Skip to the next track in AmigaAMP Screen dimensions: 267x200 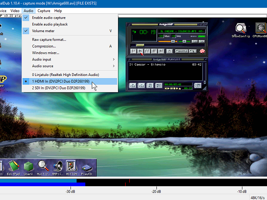pos(161,51)
